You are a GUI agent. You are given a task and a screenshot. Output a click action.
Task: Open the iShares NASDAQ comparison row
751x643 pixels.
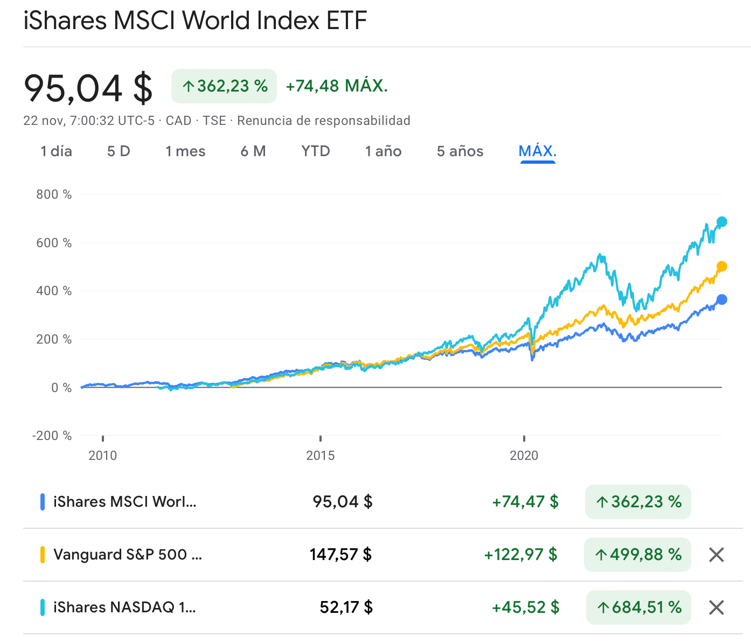pos(124,607)
